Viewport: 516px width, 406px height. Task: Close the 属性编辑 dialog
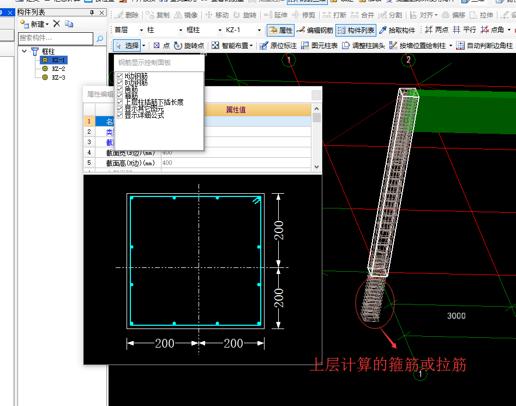pos(316,95)
